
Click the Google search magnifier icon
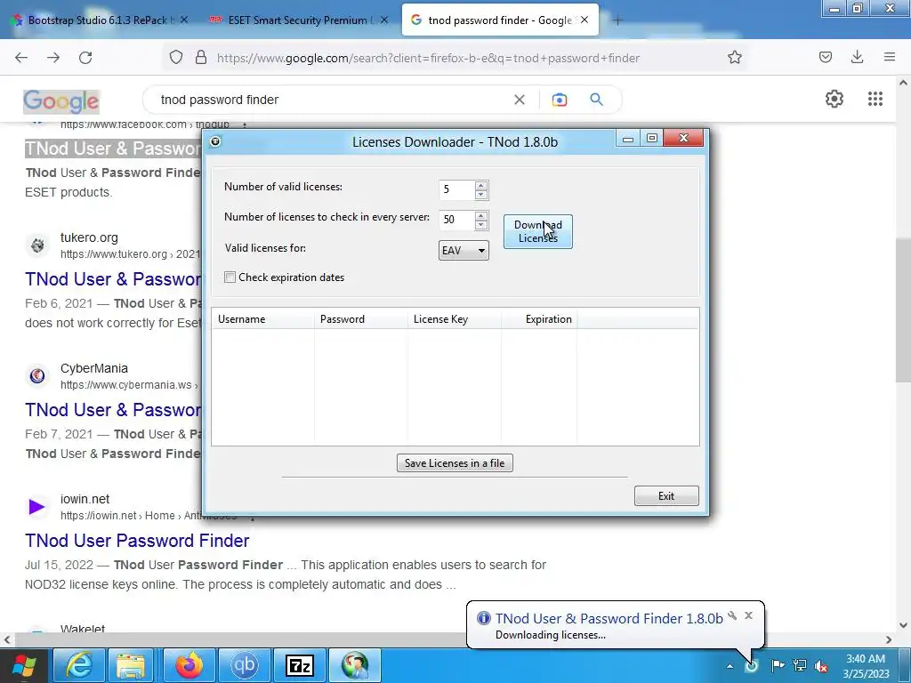point(596,100)
